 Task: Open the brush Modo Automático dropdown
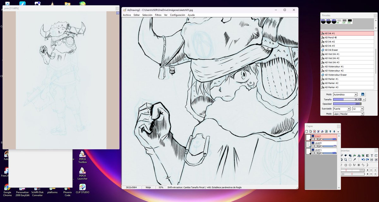(x=345, y=94)
